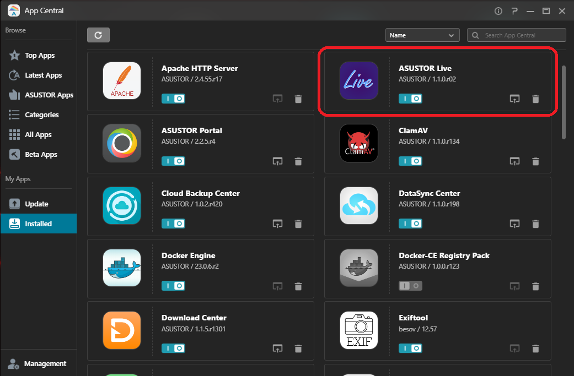Click the open-app icon for Apache HTTP Server
Image resolution: width=574 pixels, height=376 pixels.
(277, 99)
